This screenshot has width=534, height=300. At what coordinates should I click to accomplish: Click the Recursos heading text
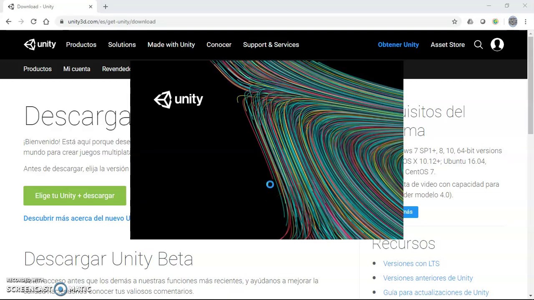(403, 244)
